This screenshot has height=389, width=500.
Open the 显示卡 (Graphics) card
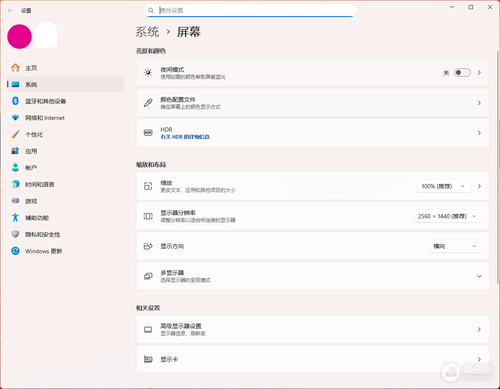click(x=313, y=359)
